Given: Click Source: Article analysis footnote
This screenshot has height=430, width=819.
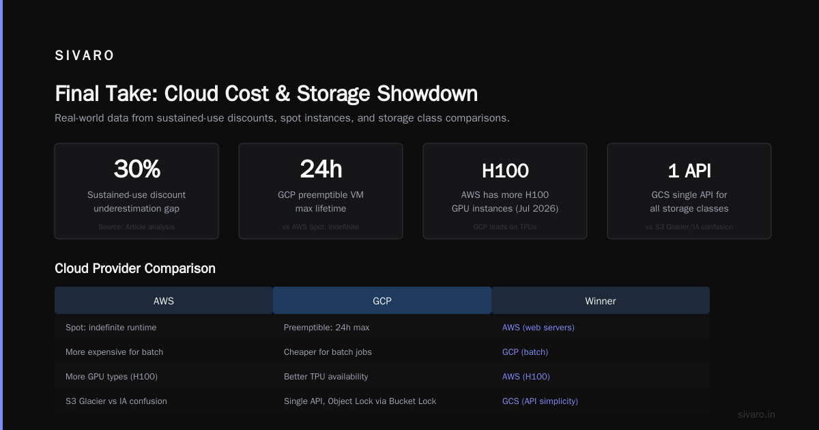Looking at the screenshot, I should pyautogui.click(x=136, y=227).
